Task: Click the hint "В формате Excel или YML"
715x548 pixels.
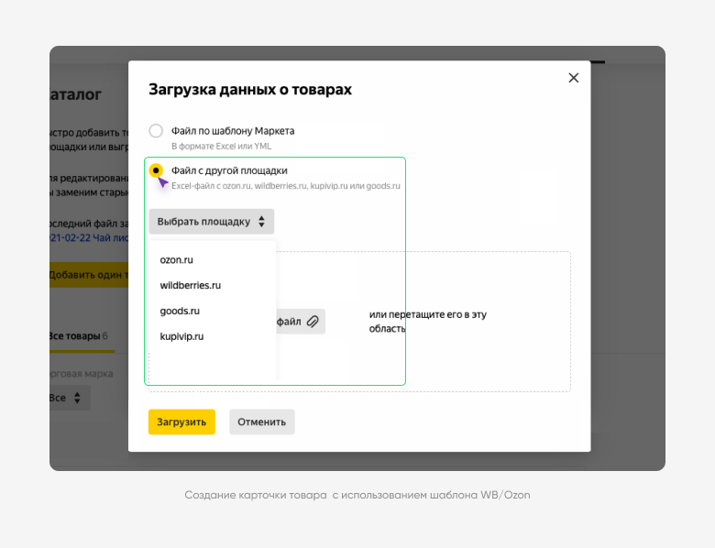Action: [x=221, y=147]
